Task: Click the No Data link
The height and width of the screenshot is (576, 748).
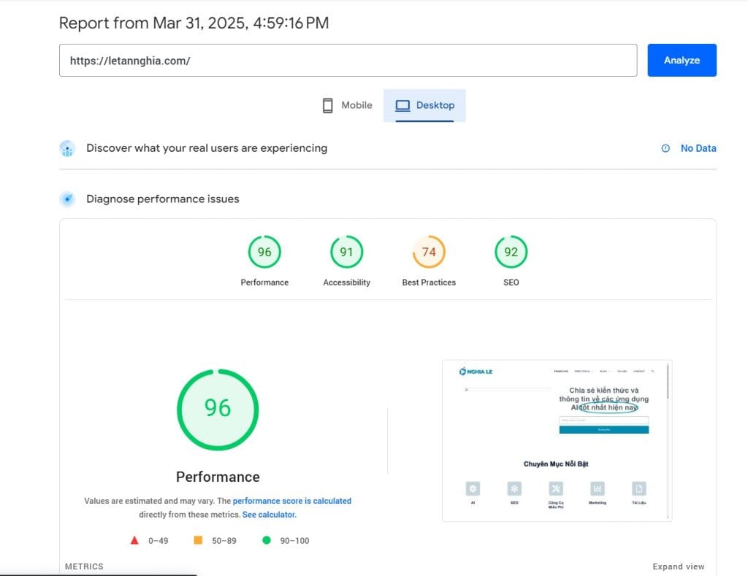Action: (x=698, y=148)
